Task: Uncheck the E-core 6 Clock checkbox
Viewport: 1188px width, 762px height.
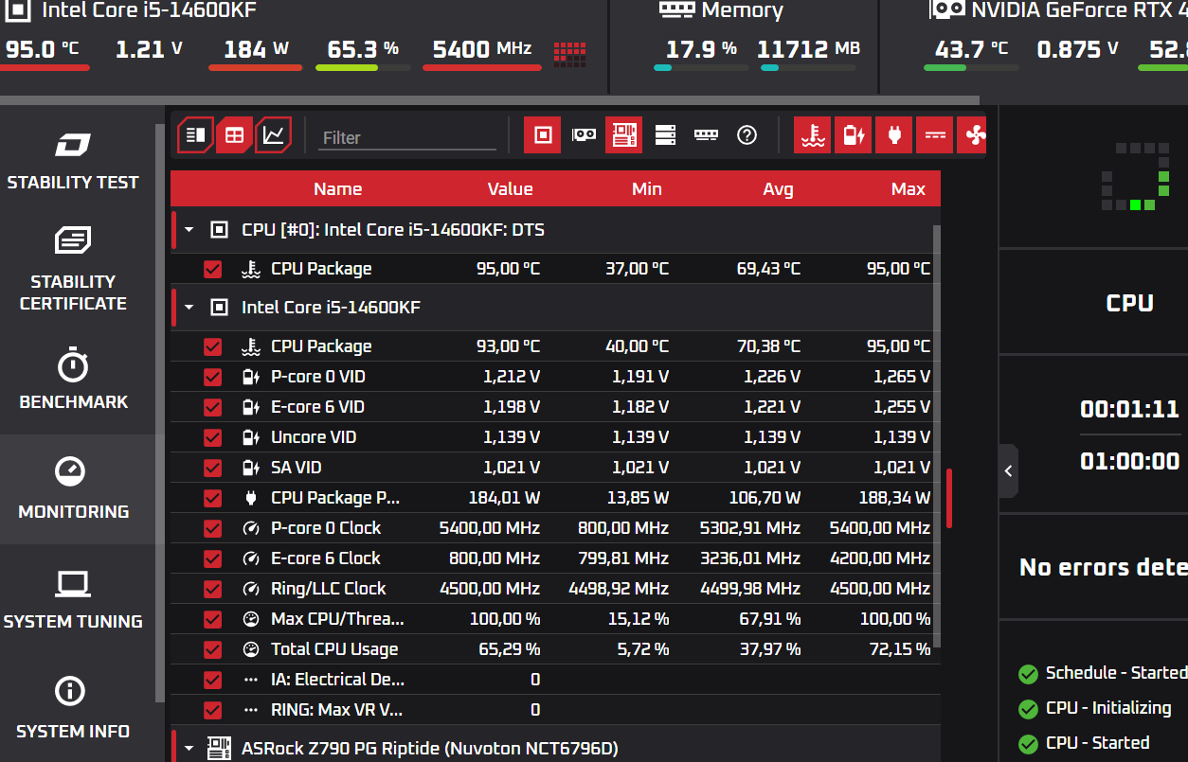Action: [212, 558]
